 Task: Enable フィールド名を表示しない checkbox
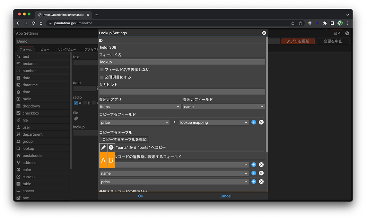(102, 70)
